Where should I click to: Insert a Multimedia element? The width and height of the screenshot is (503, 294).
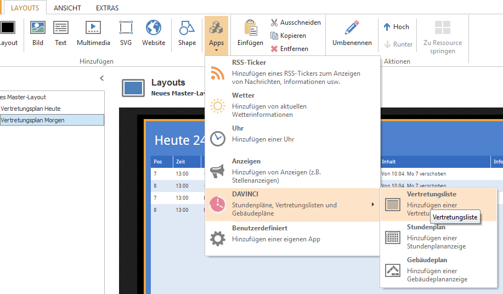tap(93, 33)
